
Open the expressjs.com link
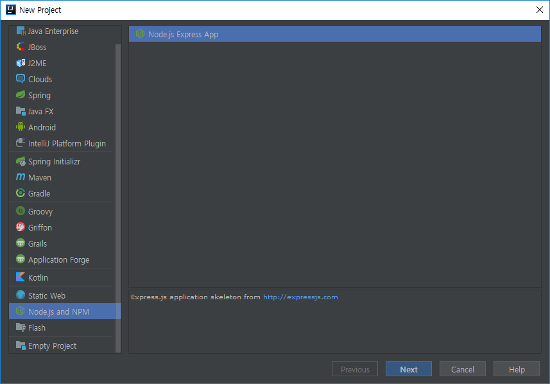(x=300, y=297)
